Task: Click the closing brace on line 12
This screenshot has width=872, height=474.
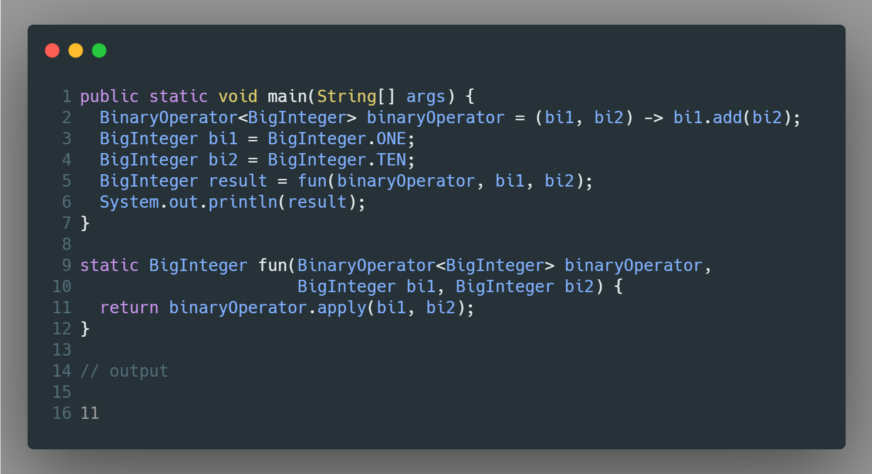Action: [85, 329]
